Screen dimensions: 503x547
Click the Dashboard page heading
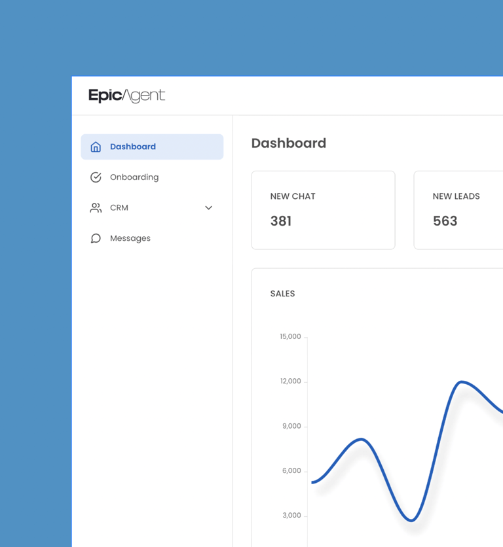(289, 143)
